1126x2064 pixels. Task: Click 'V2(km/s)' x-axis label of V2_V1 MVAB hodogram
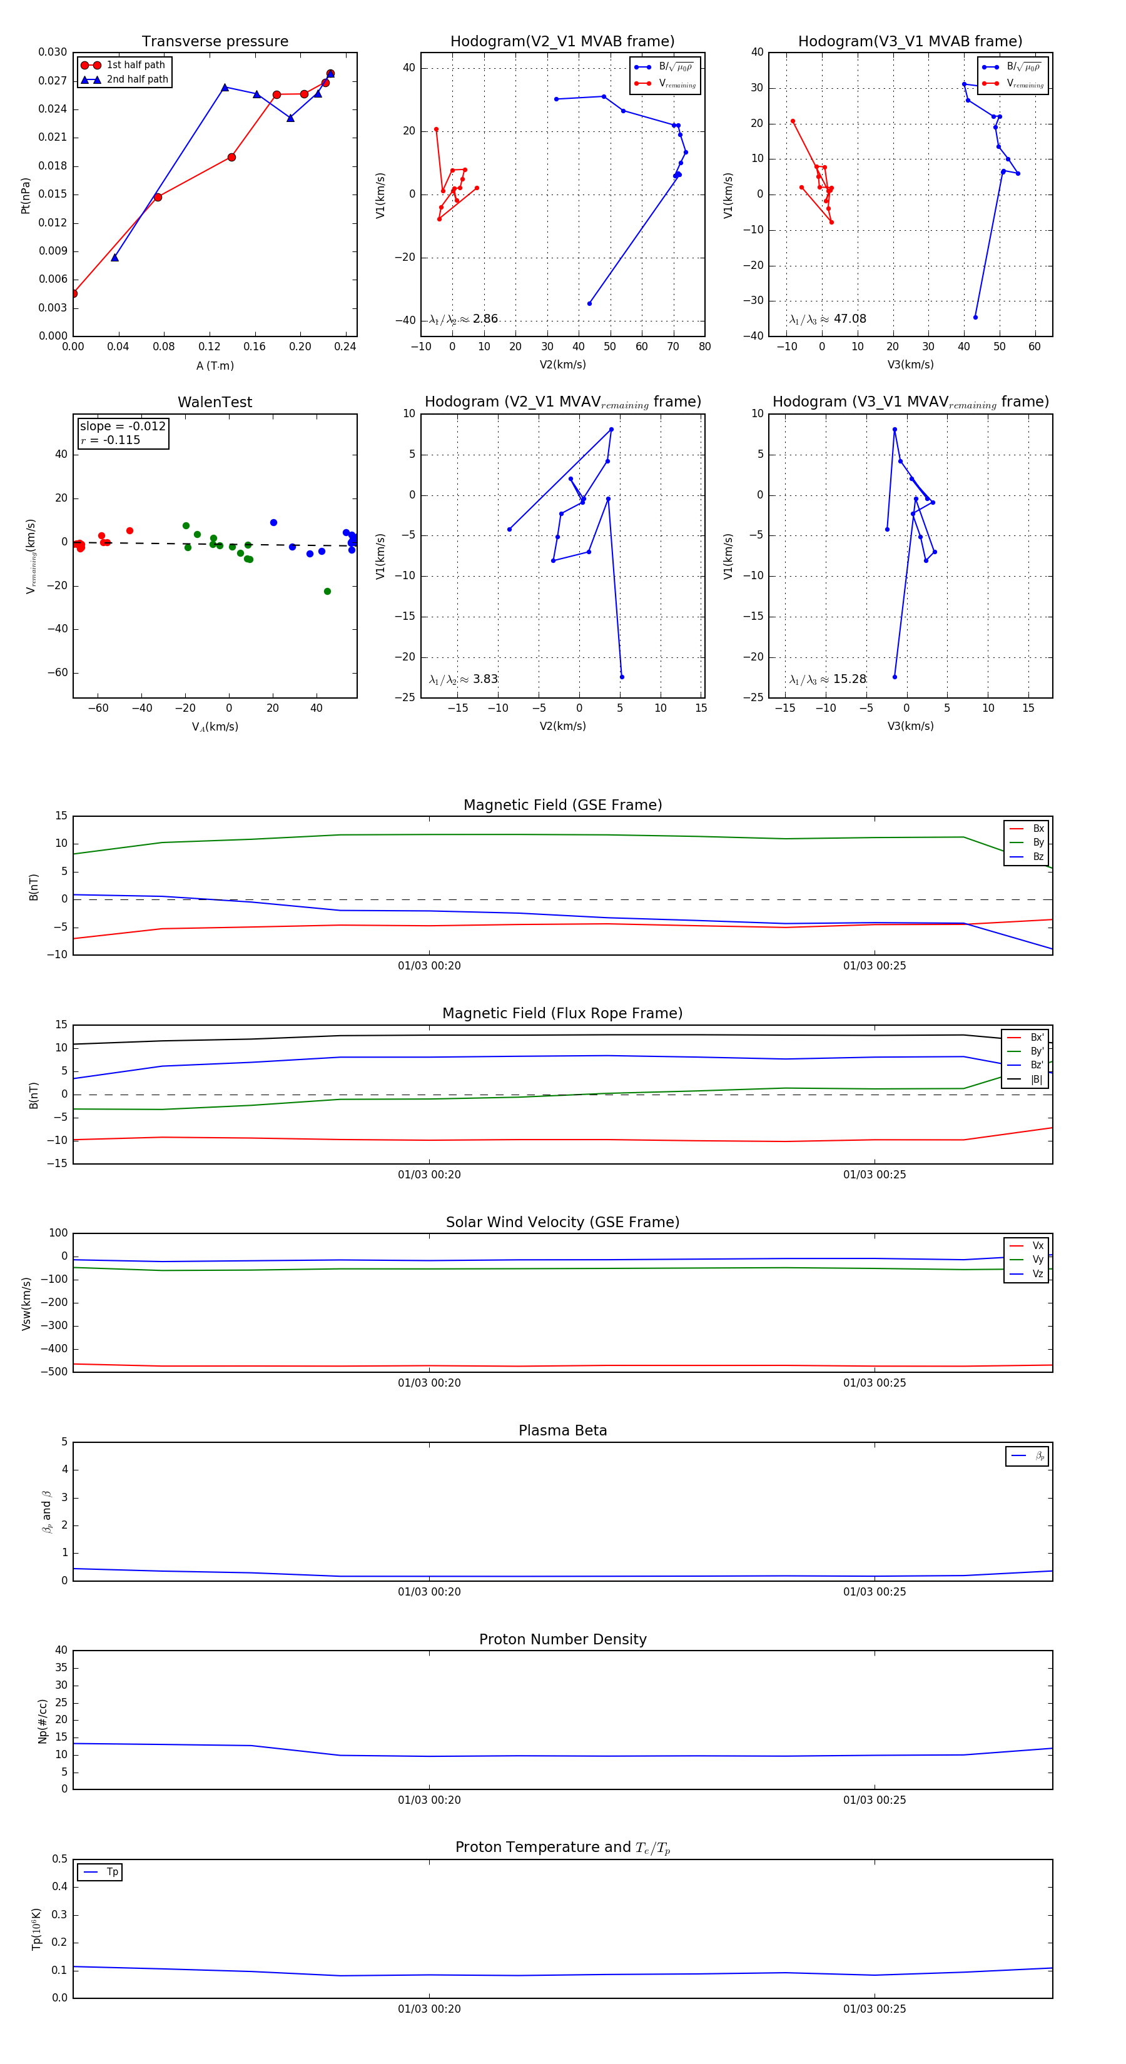[x=562, y=365]
